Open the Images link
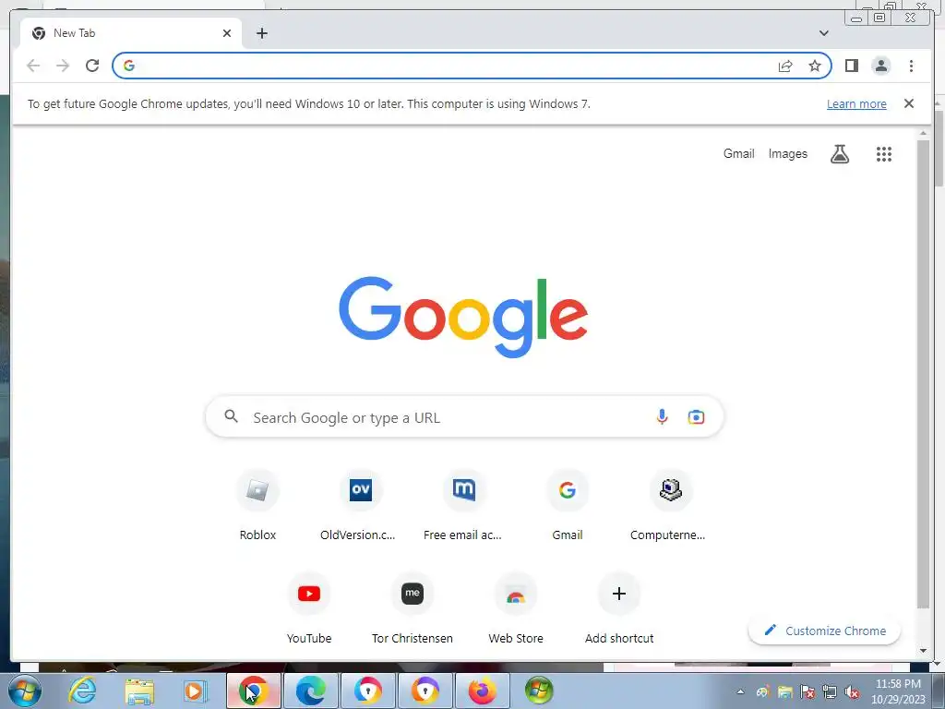 (x=788, y=154)
